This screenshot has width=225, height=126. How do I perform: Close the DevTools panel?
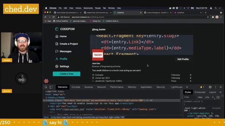point(221,87)
